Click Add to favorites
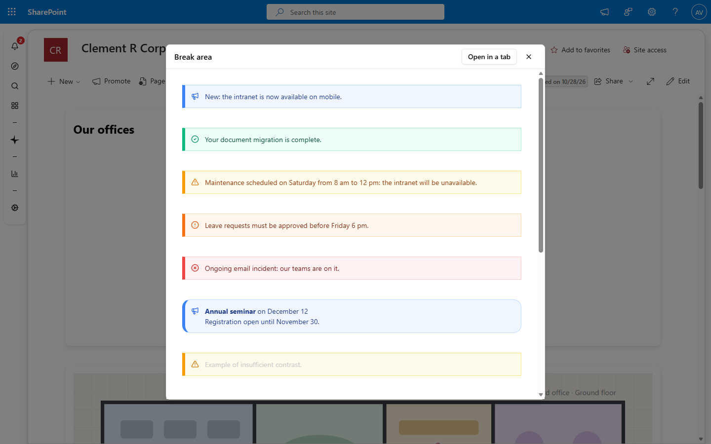Viewport: 711px width, 444px height. 580,50
